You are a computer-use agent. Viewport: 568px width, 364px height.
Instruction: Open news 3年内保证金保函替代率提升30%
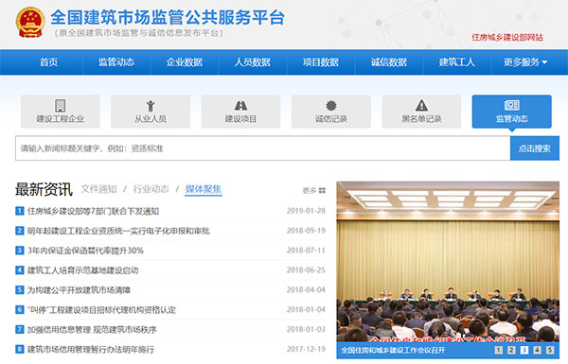click(85, 251)
